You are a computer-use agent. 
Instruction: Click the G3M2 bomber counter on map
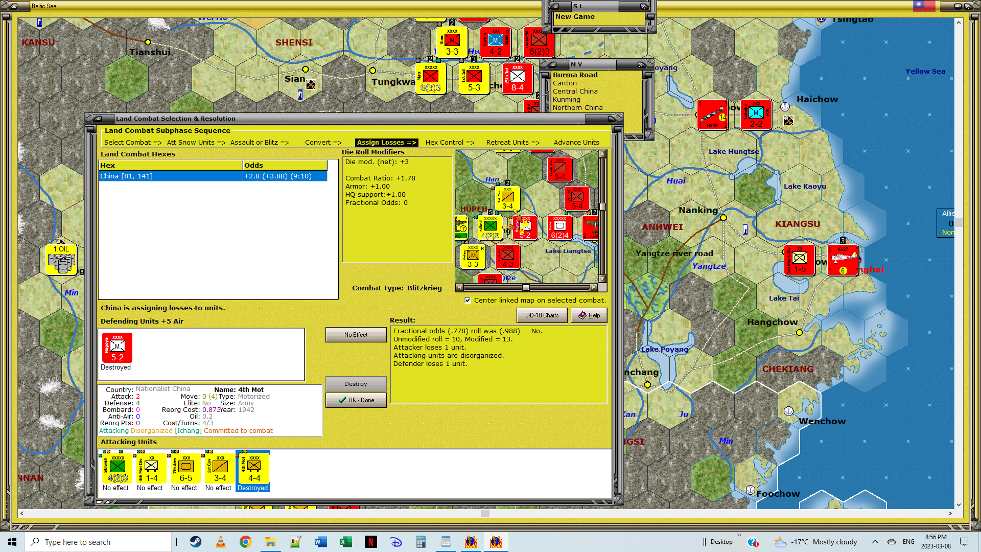click(x=713, y=114)
